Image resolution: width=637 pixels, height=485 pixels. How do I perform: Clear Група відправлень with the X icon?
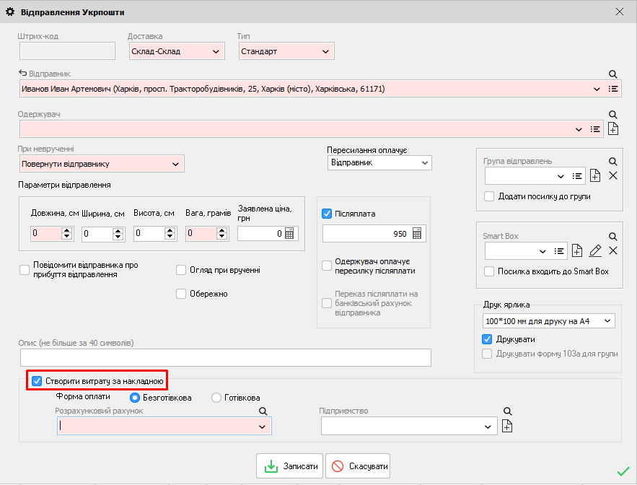[x=613, y=176]
